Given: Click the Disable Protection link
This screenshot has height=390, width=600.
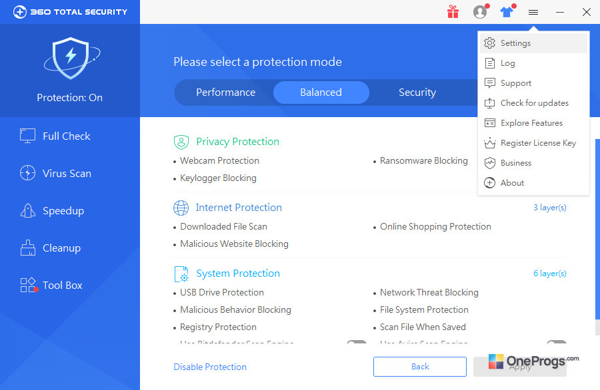Looking at the screenshot, I should [210, 367].
